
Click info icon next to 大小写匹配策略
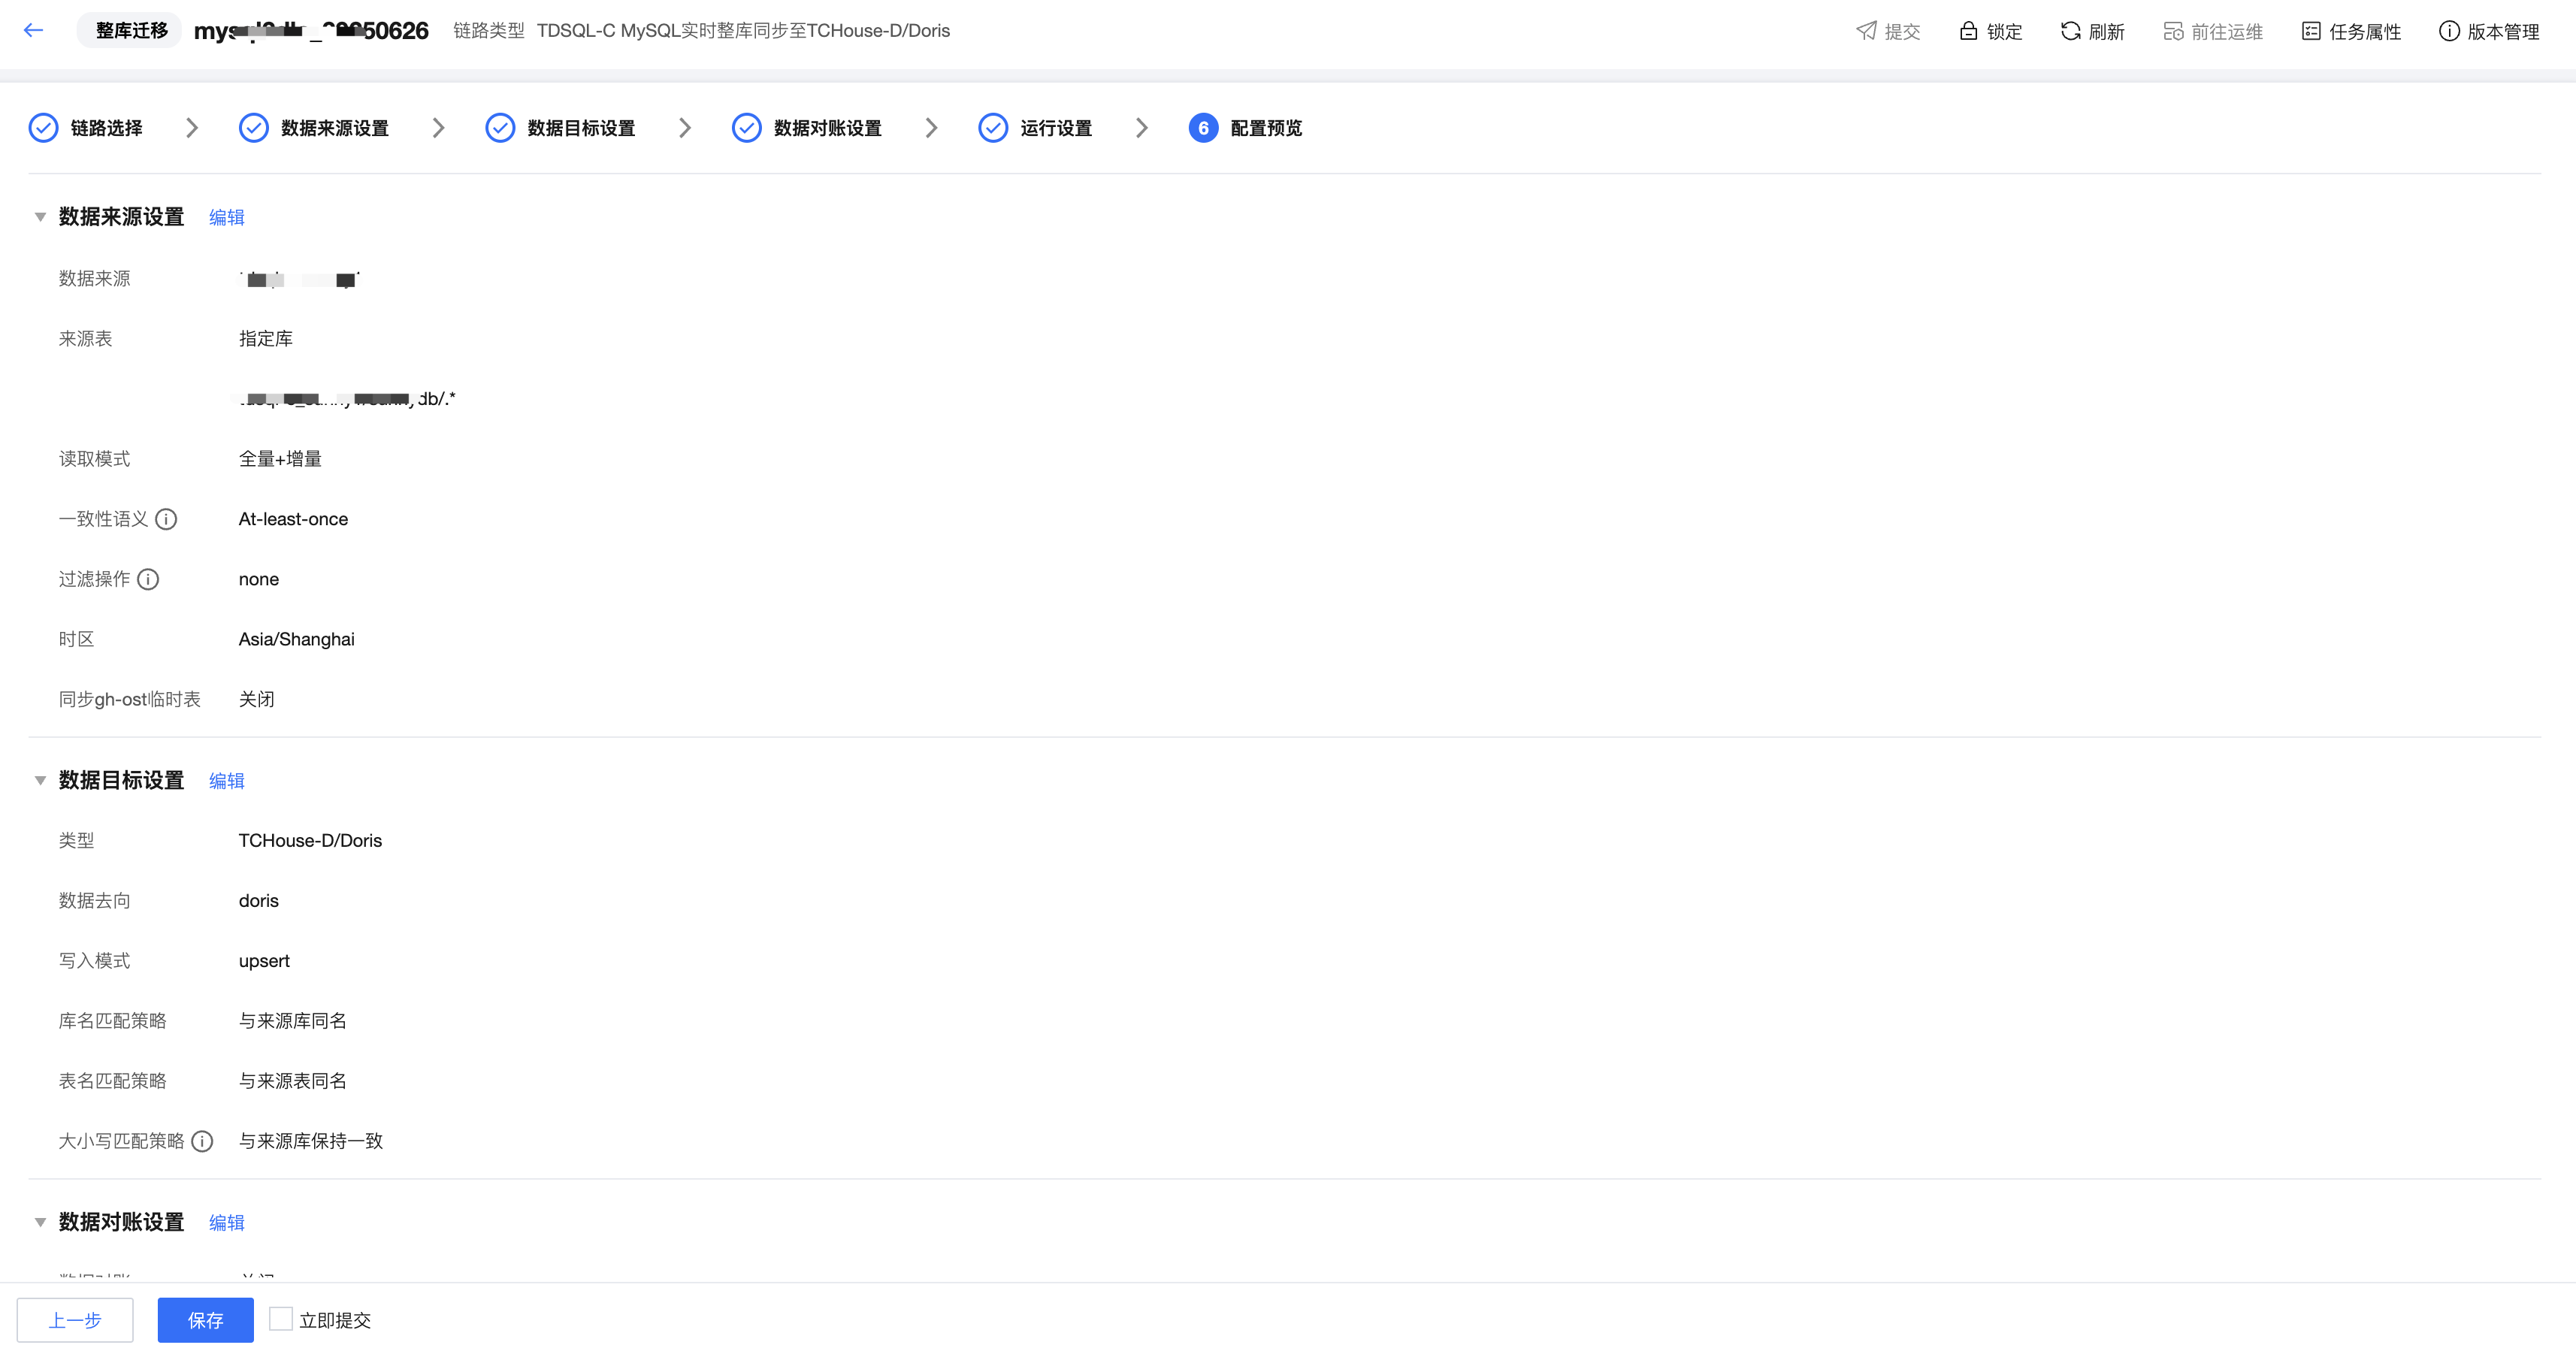pyautogui.click(x=202, y=1141)
